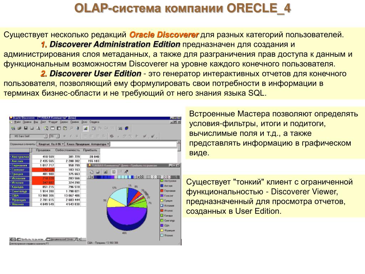Viewport: 365px width, 274px height.
Task: Click the greyed magnifier find icon
Action: pyautogui.click(x=71, y=128)
